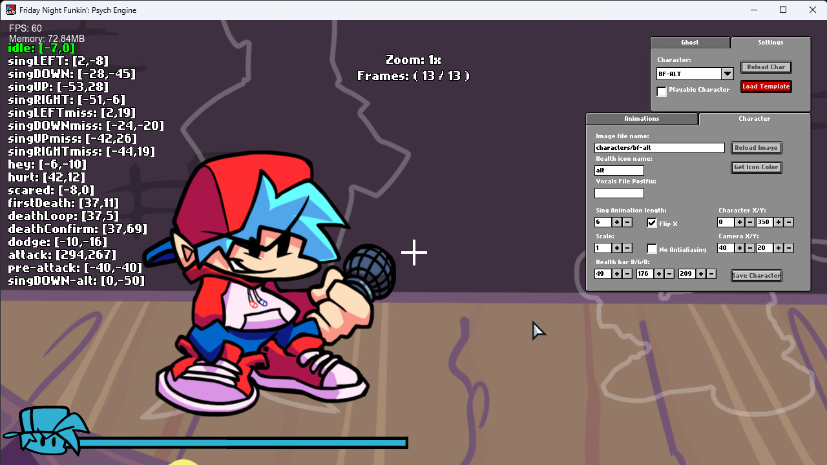Decrease Character X with minus button
The height and width of the screenshot is (465, 827).
tap(750, 222)
